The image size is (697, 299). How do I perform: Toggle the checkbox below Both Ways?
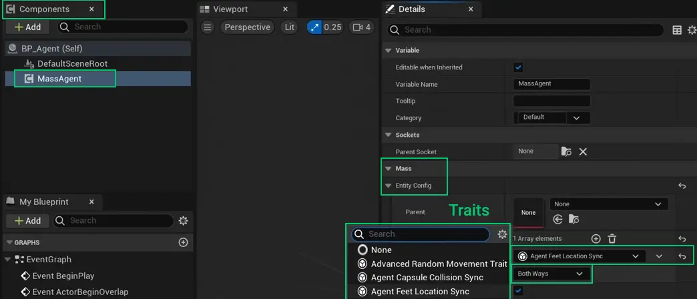[518, 291]
